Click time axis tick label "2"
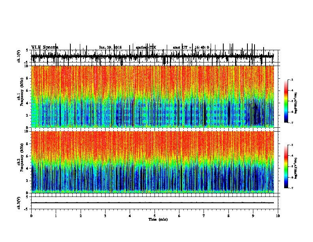Screen dimensions: 313x242 point(81,216)
